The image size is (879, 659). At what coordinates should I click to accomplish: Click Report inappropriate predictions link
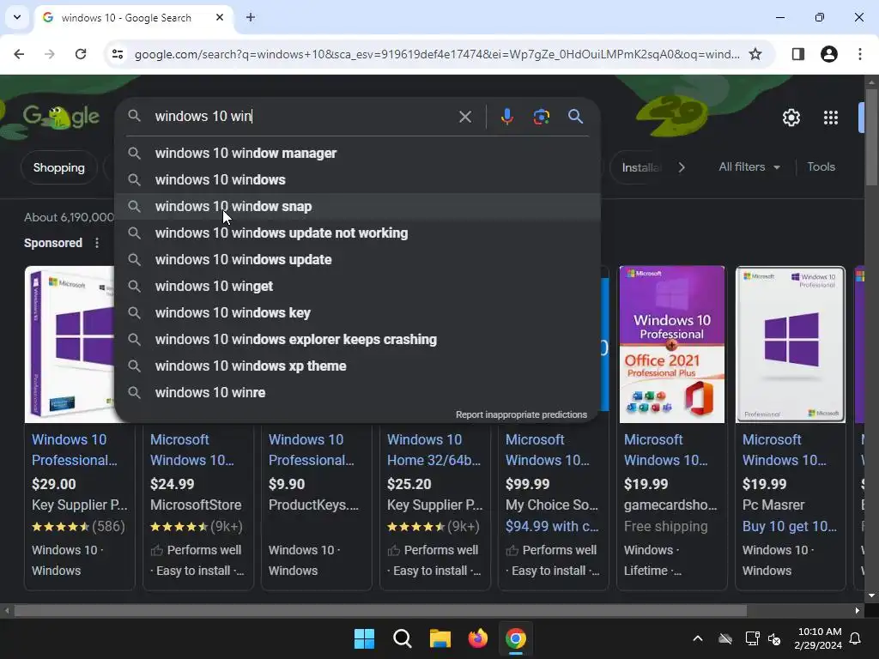pyautogui.click(x=521, y=414)
